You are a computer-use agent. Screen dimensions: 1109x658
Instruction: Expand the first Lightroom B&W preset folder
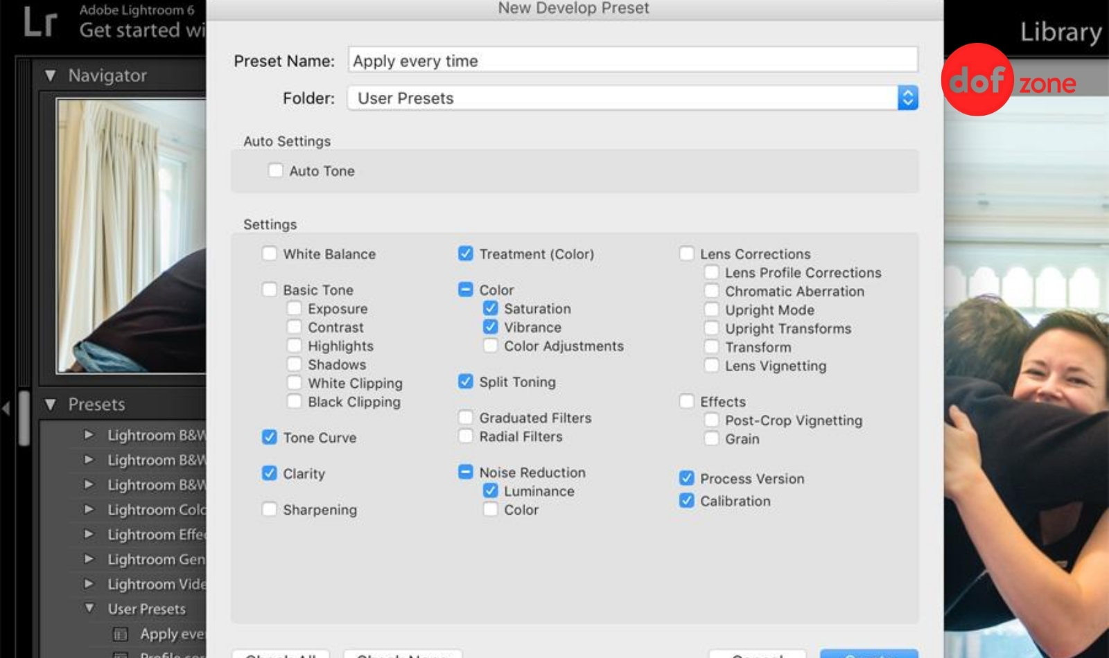coord(89,435)
